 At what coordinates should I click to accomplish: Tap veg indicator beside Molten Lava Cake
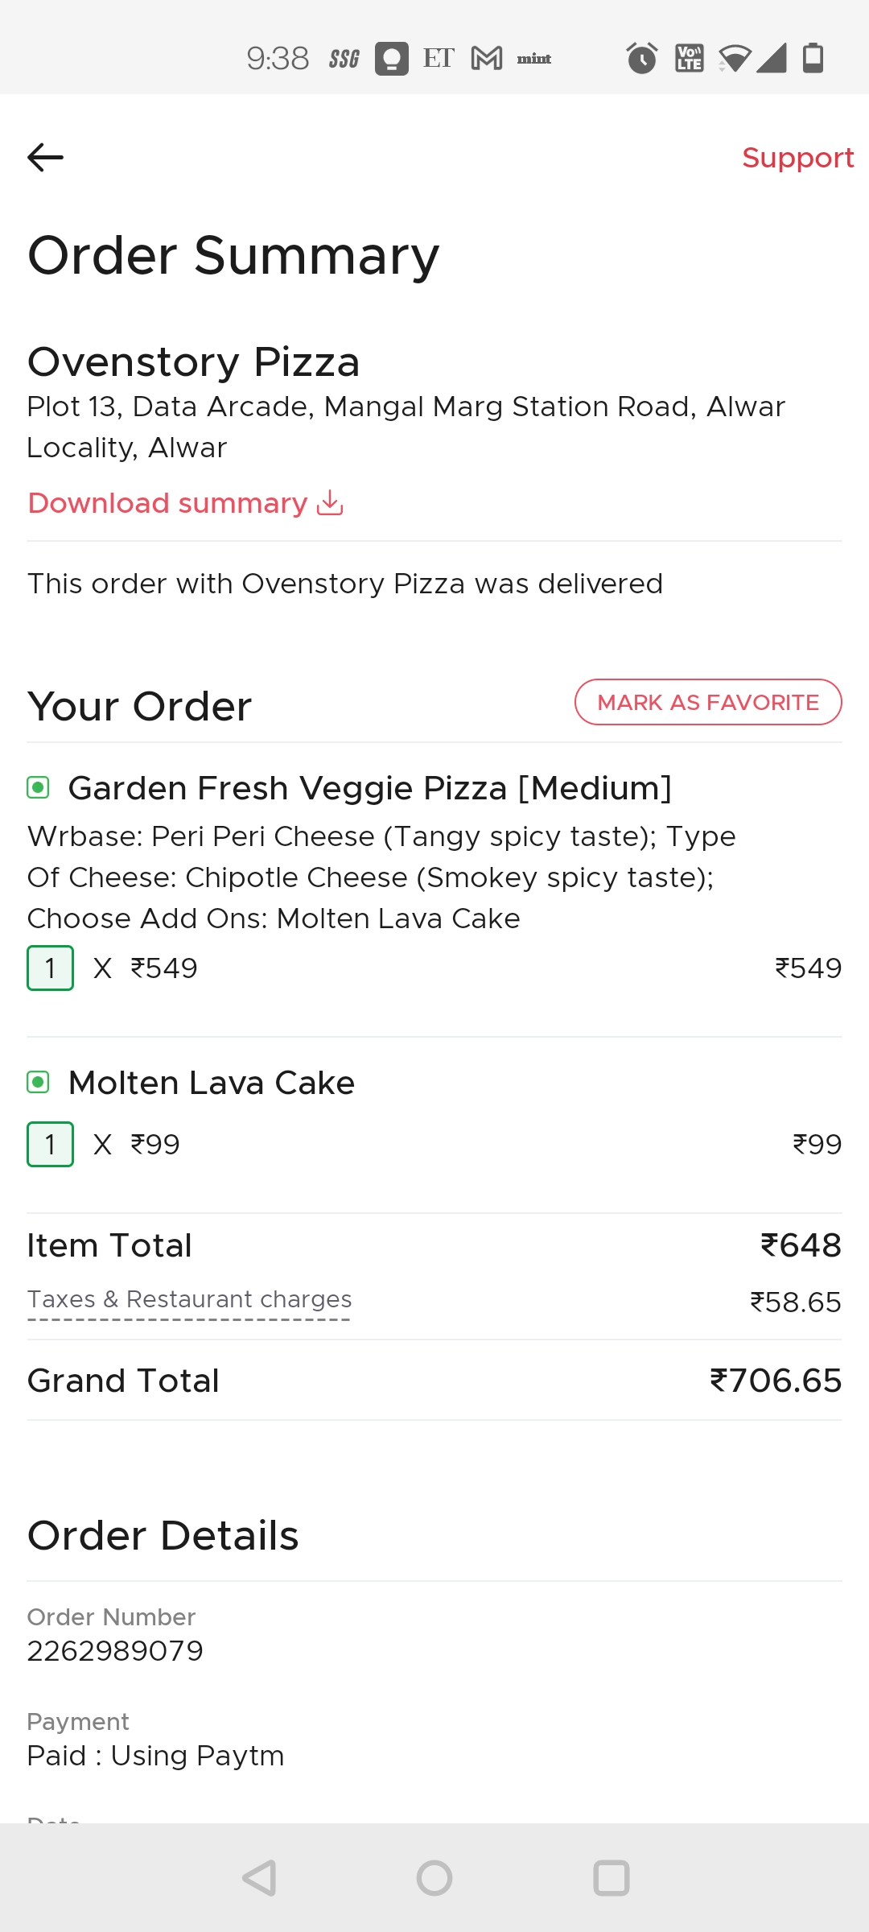[38, 1082]
